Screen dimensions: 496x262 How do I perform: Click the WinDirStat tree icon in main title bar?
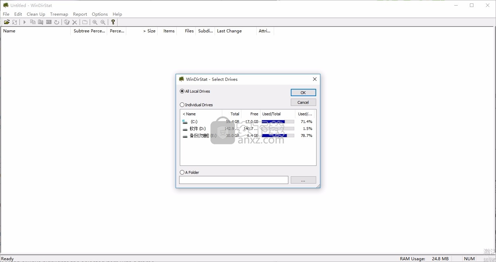click(6, 5)
